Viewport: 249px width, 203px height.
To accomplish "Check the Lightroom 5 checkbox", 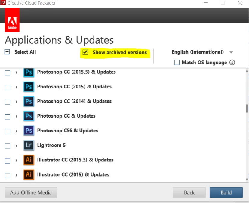I will point(8,146).
